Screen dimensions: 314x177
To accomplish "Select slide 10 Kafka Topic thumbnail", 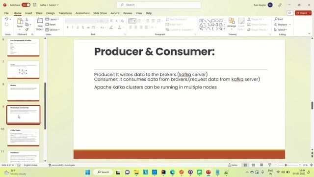I will tap(24, 137).
